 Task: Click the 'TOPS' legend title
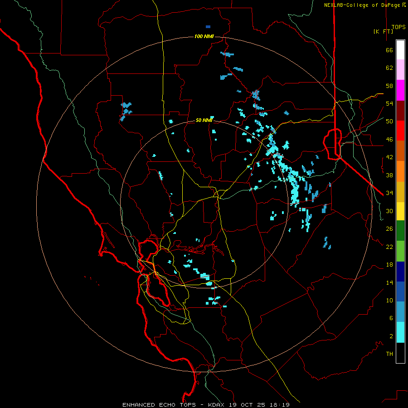(x=398, y=27)
